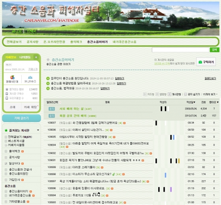Viewport: 221px width, 205px height.
Task: Open post 이래서 살인이 나는건가...
Action: pos(88,130)
